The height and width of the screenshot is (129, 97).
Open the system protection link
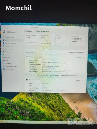pyautogui.click(x=54, y=75)
